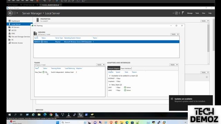The height and width of the screenshot is (124, 221).
Task: Open the Help menu in Server Manager header
Action: (210, 13)
